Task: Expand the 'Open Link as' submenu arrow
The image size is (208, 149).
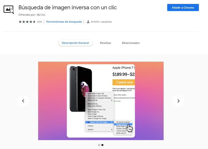Action: pos(112,100)
